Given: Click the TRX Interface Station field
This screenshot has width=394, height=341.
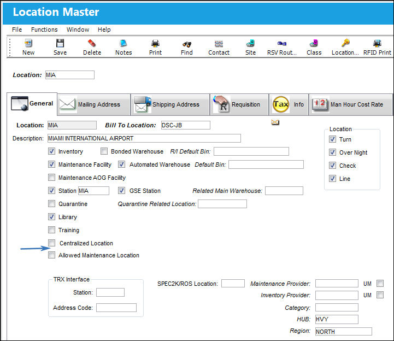Looking at the screenshot, I should 110,292.
